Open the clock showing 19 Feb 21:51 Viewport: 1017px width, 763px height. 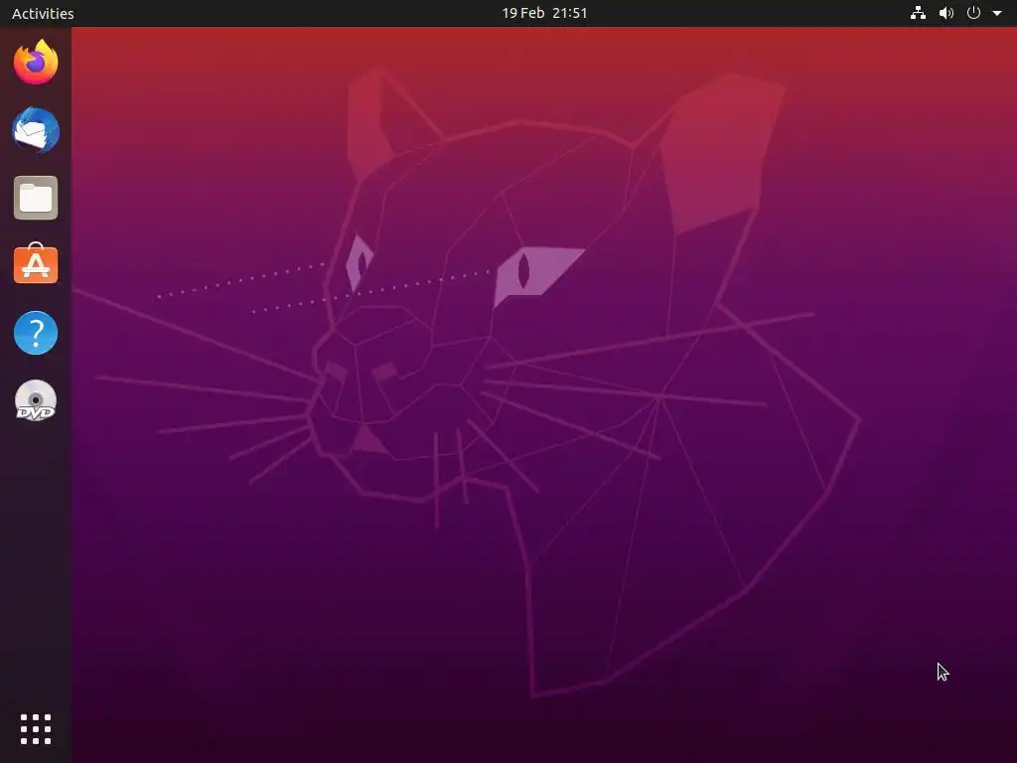coord(544,13)
